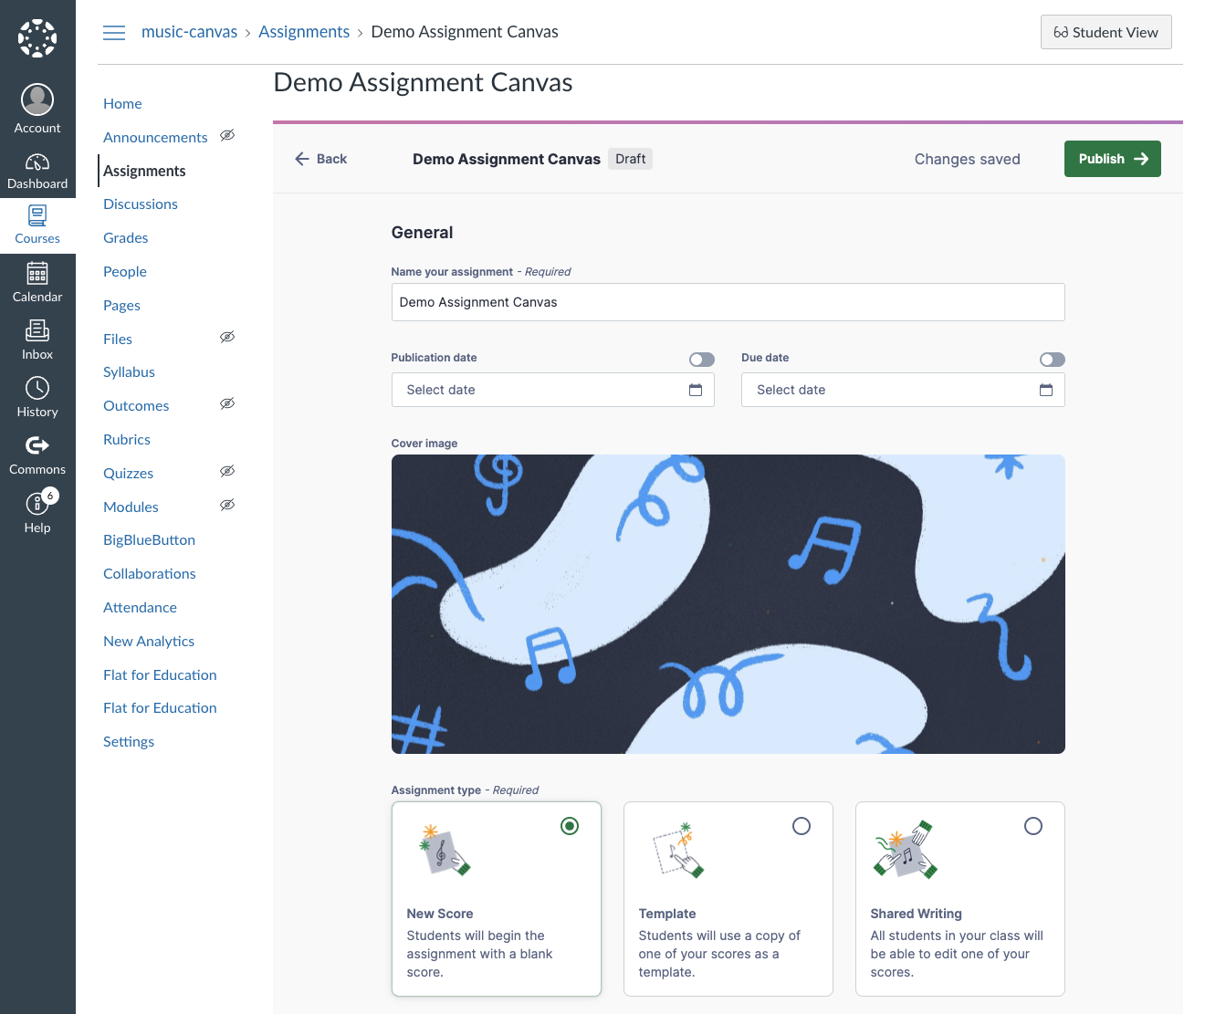Enable the Due date toggle
The image size is (1205, 1014).
[1052, 360]
